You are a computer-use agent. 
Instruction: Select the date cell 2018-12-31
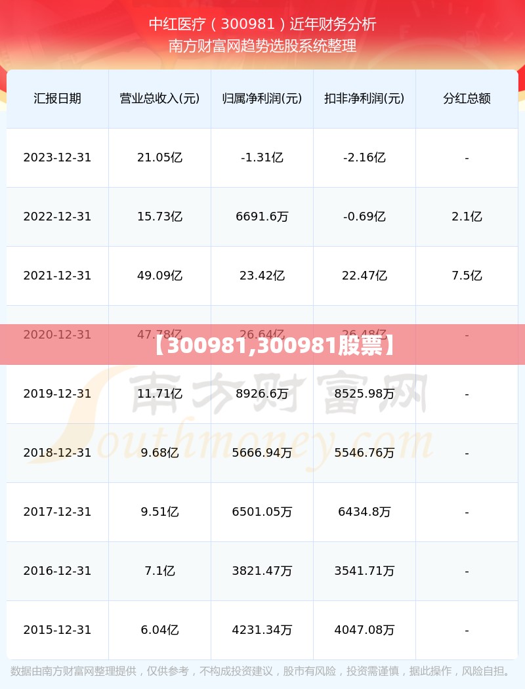click(58, 453)
